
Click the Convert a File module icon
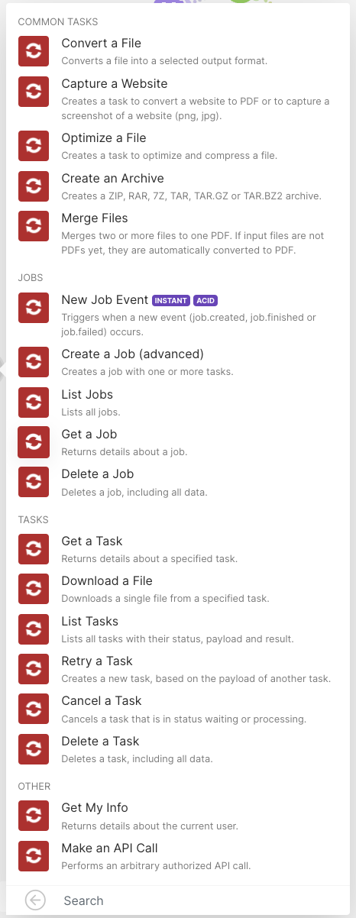tap(33, 51)
